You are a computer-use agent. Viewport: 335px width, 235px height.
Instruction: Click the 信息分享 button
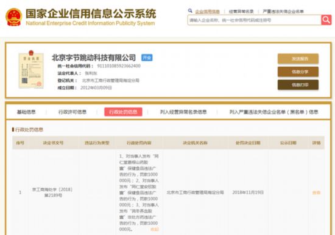click(298, 72)
